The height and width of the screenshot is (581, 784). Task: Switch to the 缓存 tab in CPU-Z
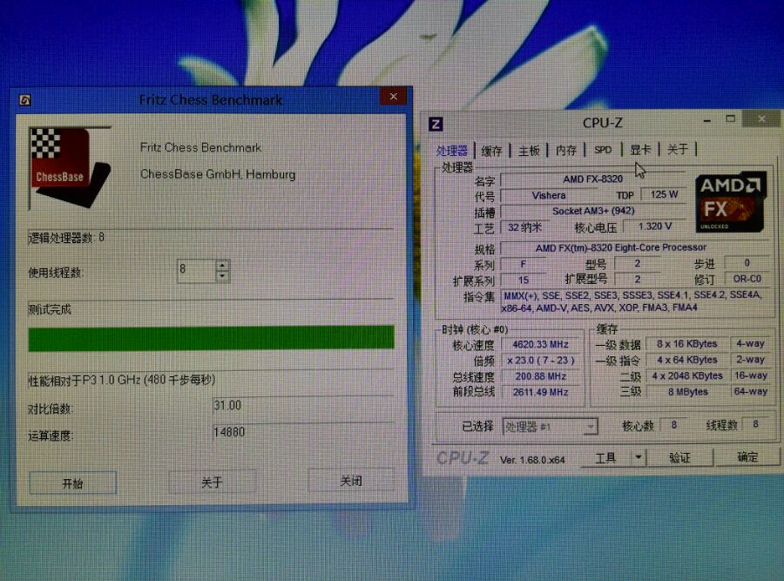[491, 151]
